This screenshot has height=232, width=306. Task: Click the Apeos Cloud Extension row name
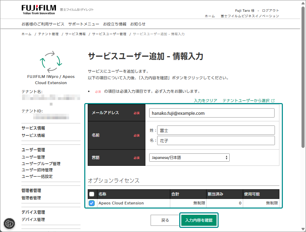coord(121,203)
